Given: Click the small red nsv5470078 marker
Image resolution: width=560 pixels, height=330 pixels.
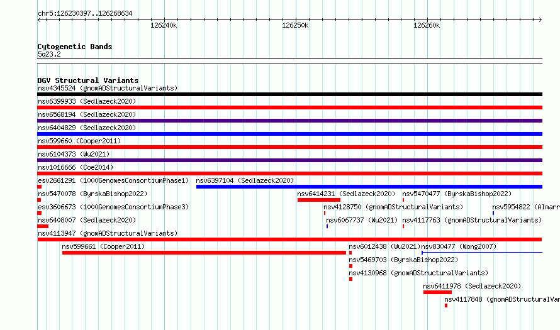Looking at the screenshot, I should tap(39, 200).
